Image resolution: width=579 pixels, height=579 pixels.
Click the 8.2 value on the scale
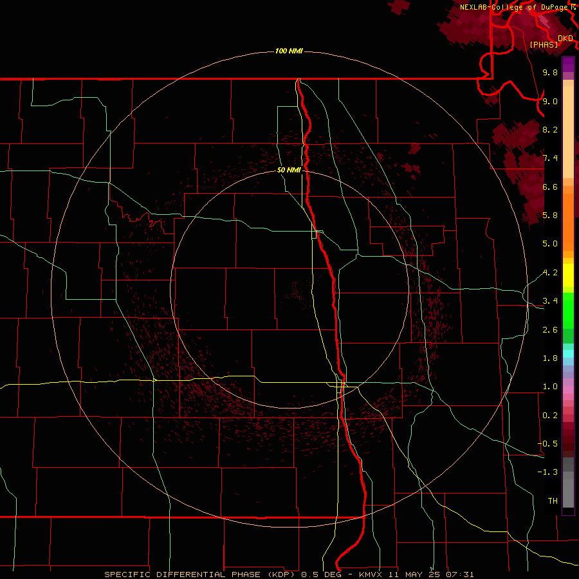click(550, 129)
